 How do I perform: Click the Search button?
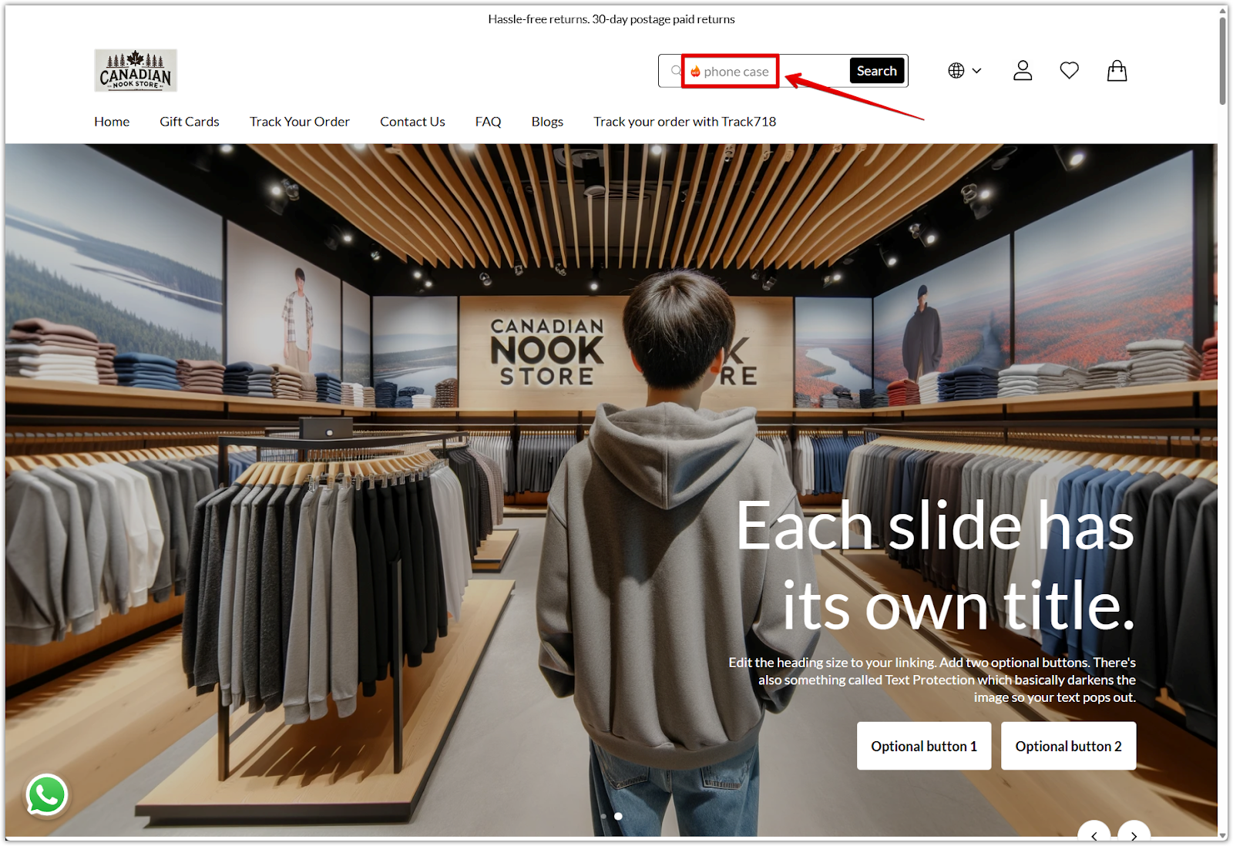click(876, 71)
